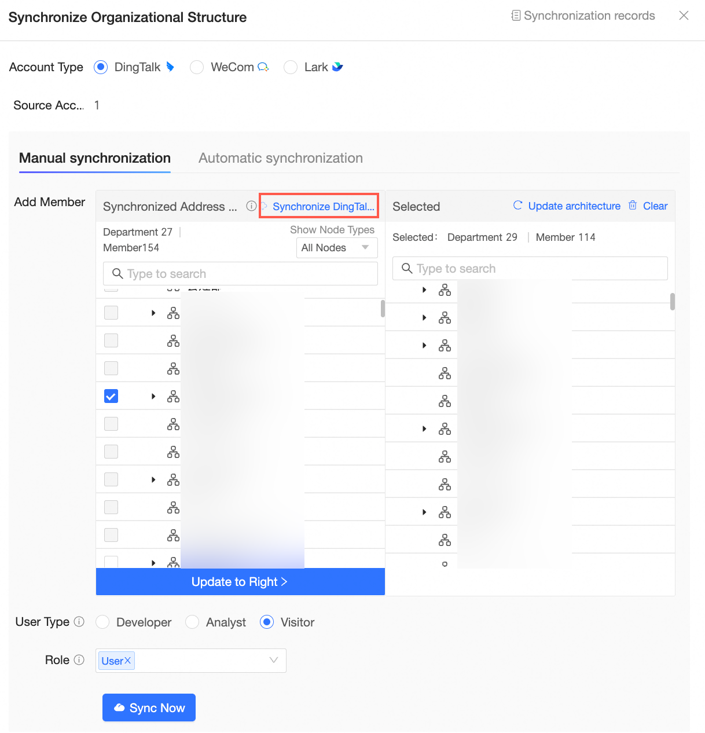Open the All Nodes dropdown
This screenshot has height=733, width=705.
click(x=336, y=248)
